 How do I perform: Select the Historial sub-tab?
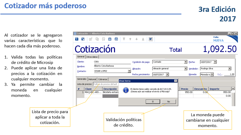pos(92,79)
